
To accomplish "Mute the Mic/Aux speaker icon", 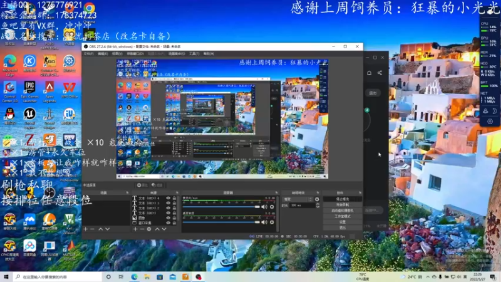I will (264, 207).
